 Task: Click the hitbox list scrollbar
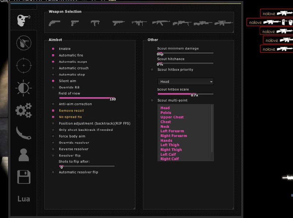(x=212, y=128)
